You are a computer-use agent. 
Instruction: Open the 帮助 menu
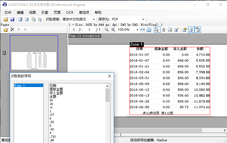pyautogui.click(x=98, y=12)
